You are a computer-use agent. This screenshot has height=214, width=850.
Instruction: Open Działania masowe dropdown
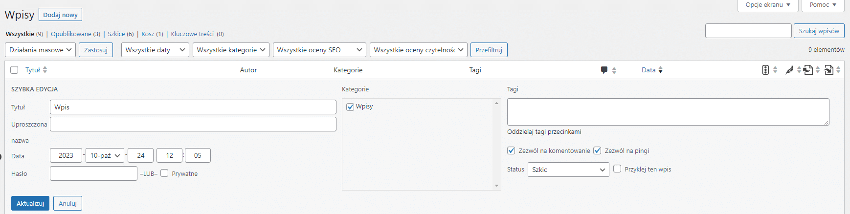pos(40,50)
